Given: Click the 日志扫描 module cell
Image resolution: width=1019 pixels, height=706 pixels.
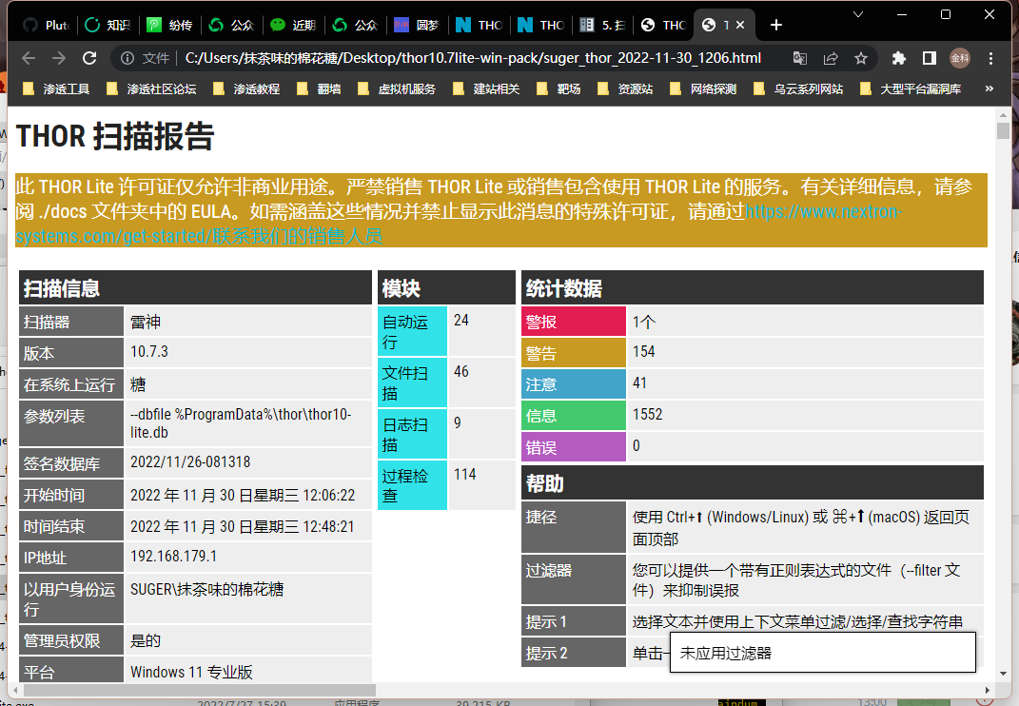Looking at the screenshot, I should point(412,434).
